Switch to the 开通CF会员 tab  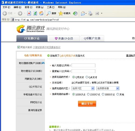(64, 38)
